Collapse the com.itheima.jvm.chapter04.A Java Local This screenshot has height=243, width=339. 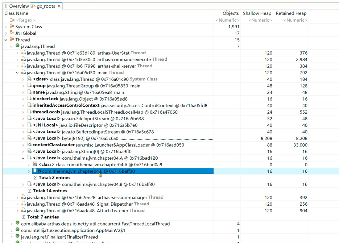24,158
